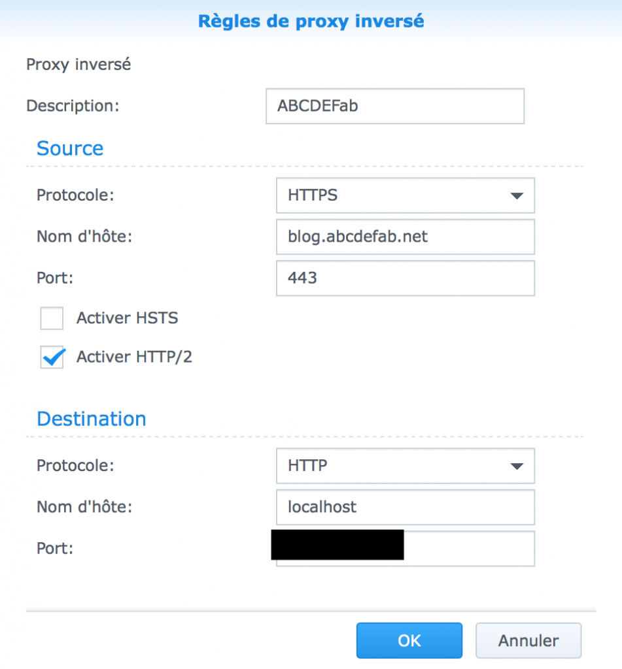622x669 pixels.
Task: Click the Source hostname field blog.abcdefab.net
Action: [405, 237]
